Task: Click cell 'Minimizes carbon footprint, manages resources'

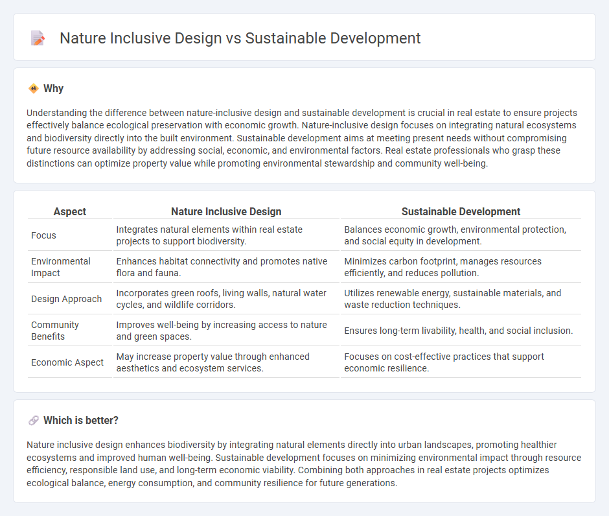Action: click(461, 267)
